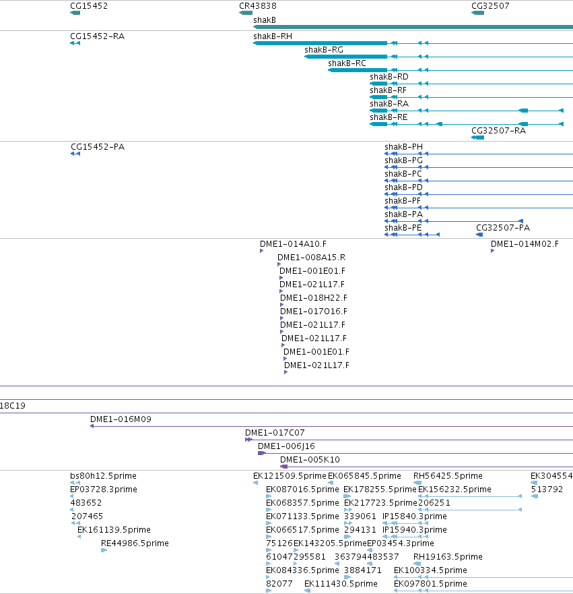Image resolution: width=573 pixels, height=594 pixels.
Task: Select the EK065845.5prime EST label
Action: coord(364,476)
